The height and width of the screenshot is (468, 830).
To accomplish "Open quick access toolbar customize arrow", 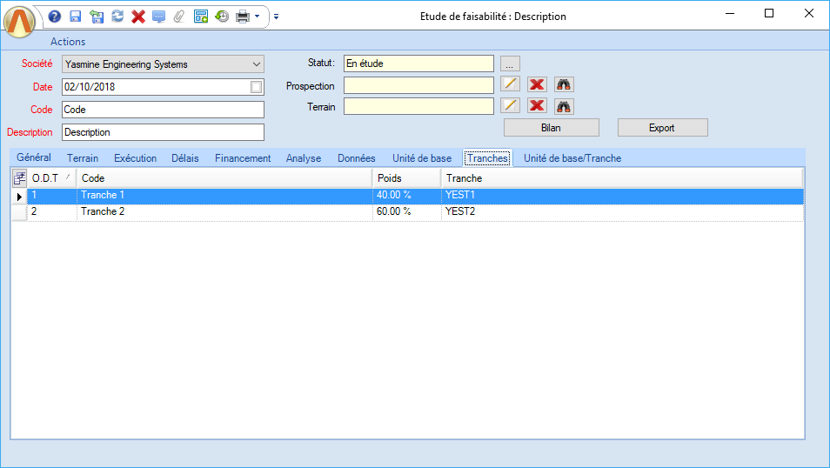I will pyautogui.click(x=276, y=16).
